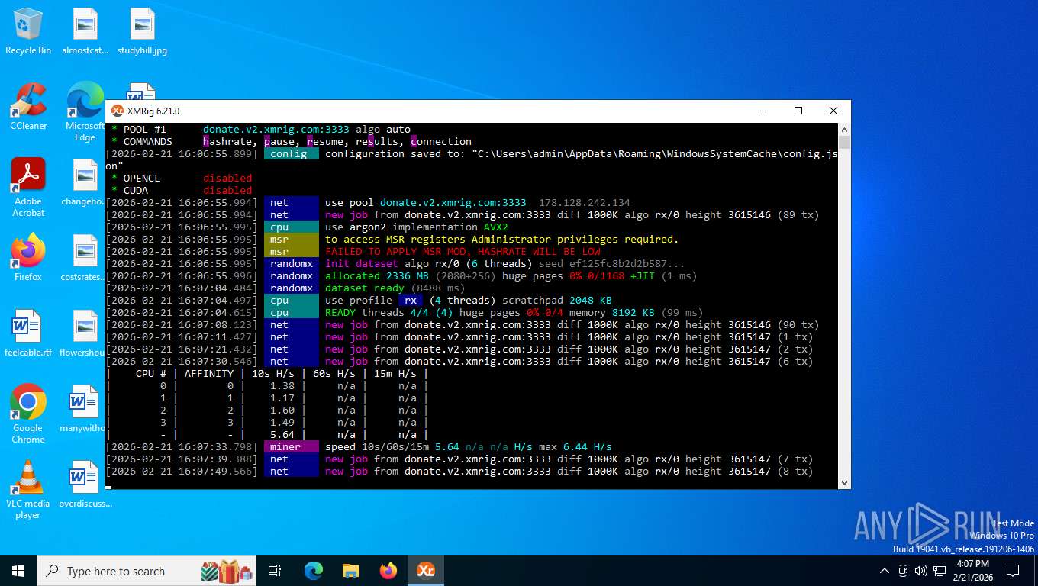Screen dimensions: 1038x586
Task: Open Adobe Acrobat desktop shortcut
Action: (28, 188)
